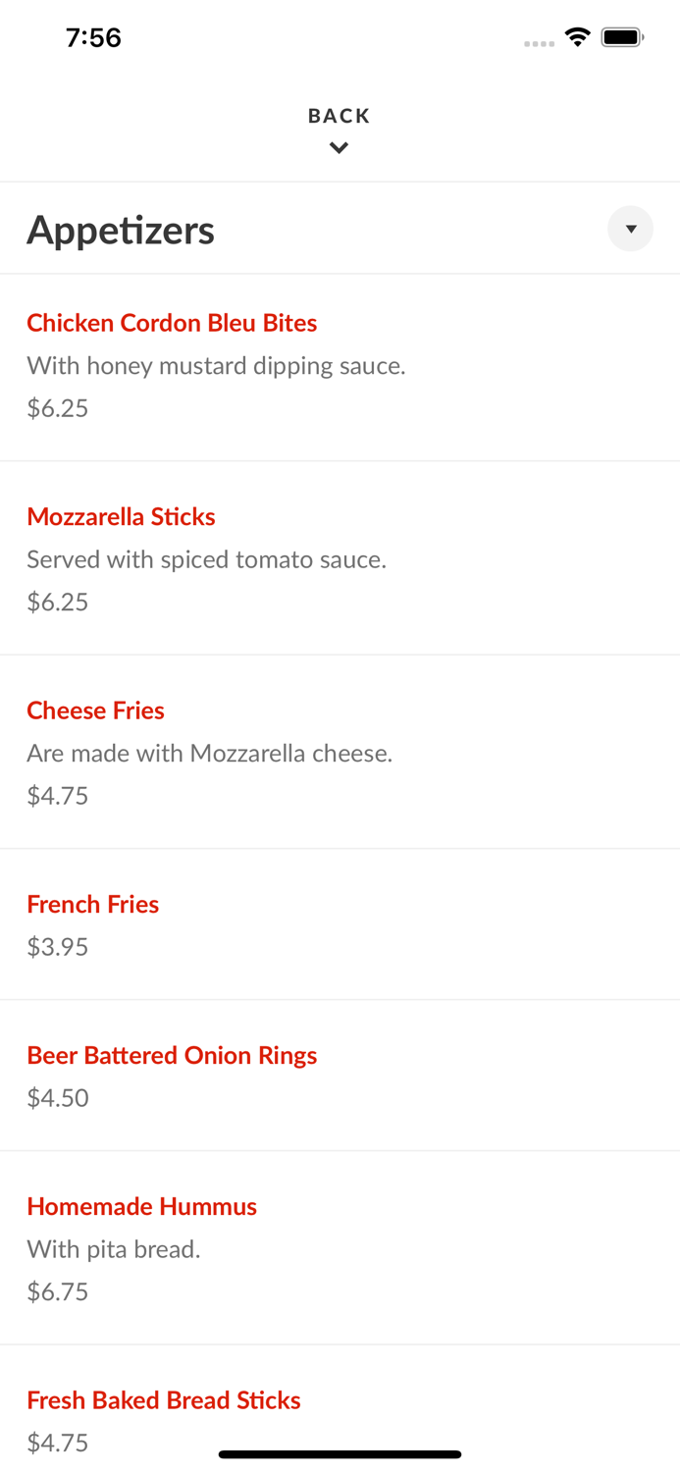This screenshot has width=680, height=1472.
Task: Tap Beer Battered Onion Rings
Action: pyautogui.click(x=172, y=1055)
